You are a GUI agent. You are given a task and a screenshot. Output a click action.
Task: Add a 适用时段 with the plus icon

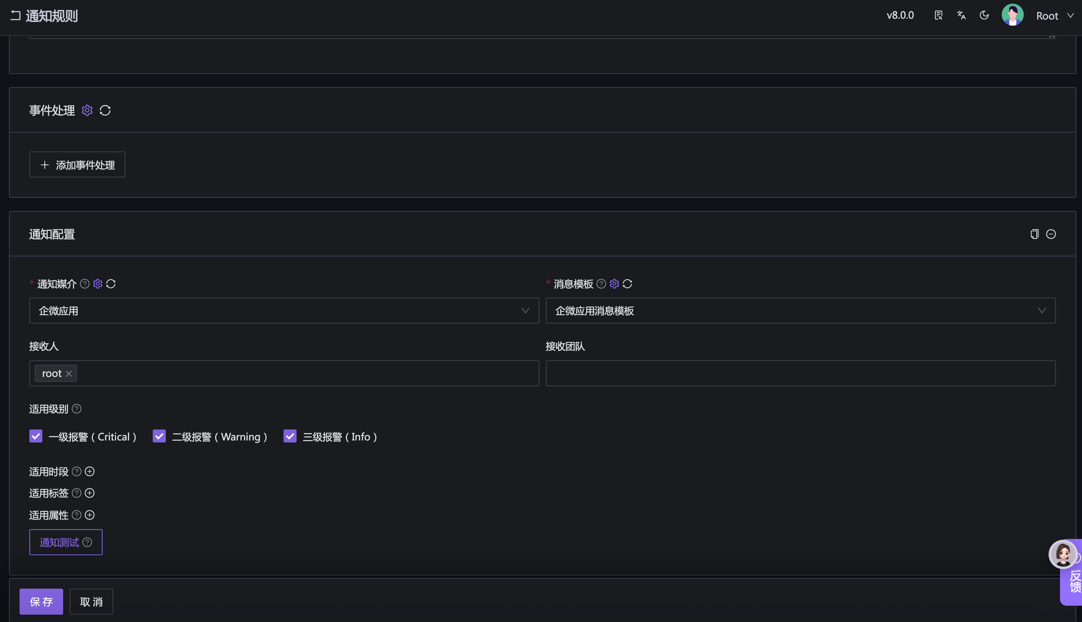[x=90, y=471]
